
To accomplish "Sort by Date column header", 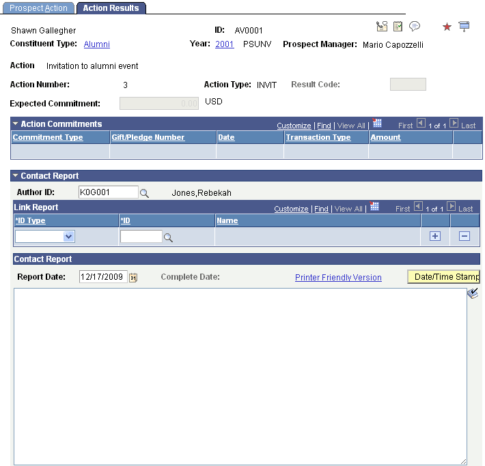I will (x=226, y=137).
